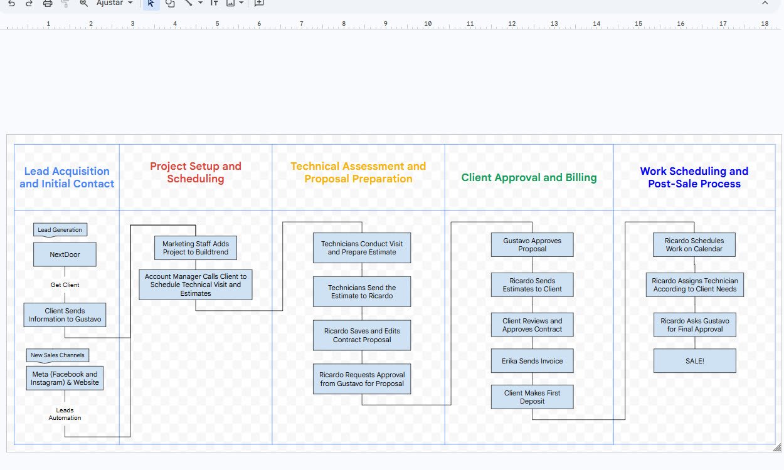
Task: Select 'Ricardo Assigns Technician' box
Action: (x=695, y=285)
